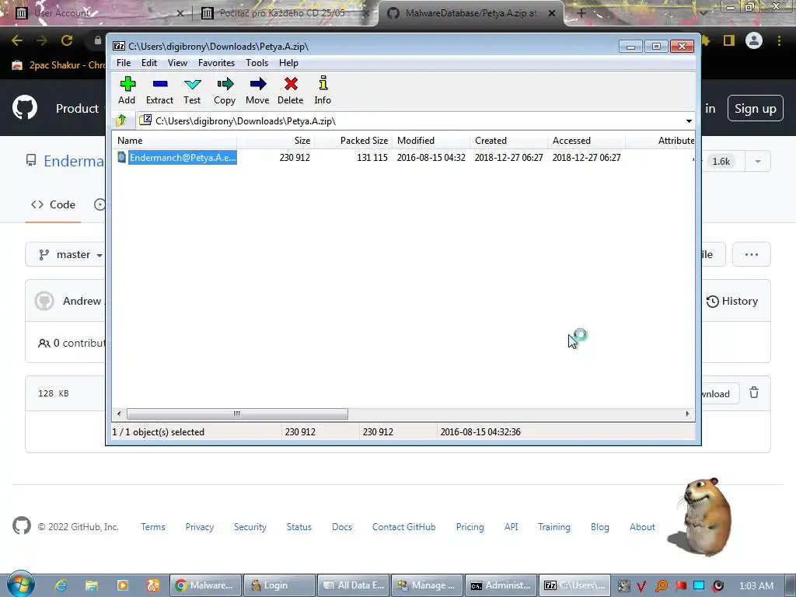Open the Info tool in 7-Zip
796x597 pixels.
point(323,90)
